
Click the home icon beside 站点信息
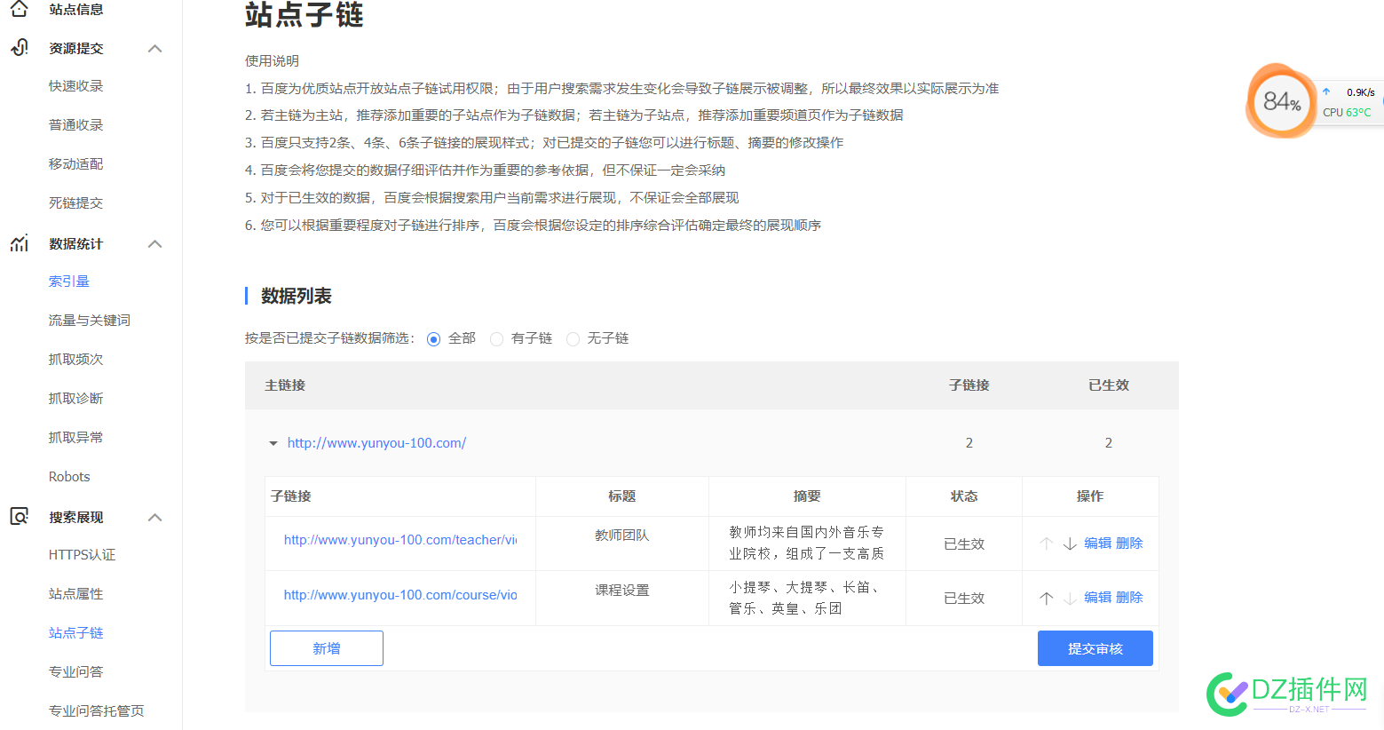click(19, 9)
